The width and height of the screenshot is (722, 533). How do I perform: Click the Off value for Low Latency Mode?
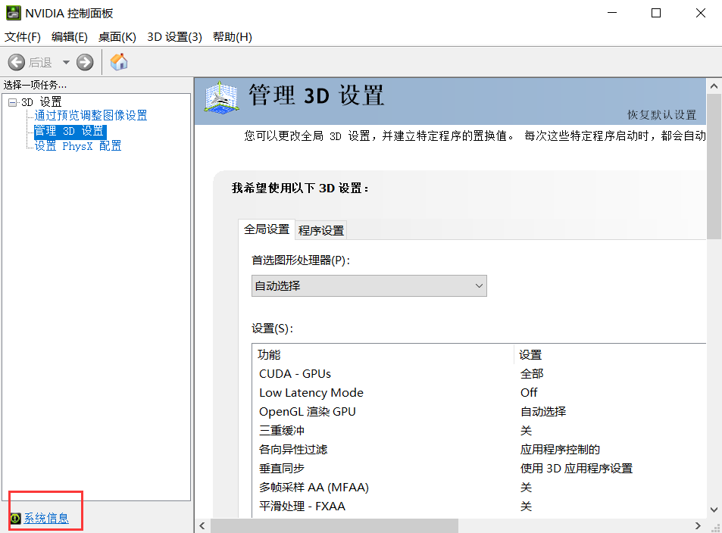click(529, 393)
